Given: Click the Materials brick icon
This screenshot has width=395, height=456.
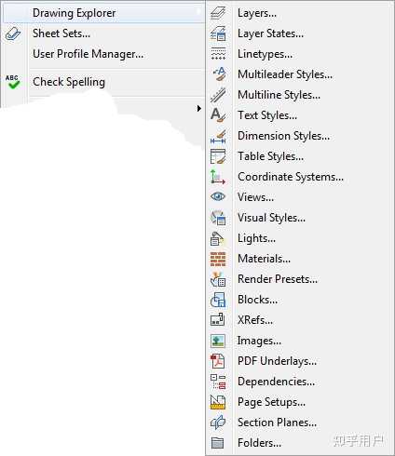Looking at the screenshot, I should click(218, 260).
